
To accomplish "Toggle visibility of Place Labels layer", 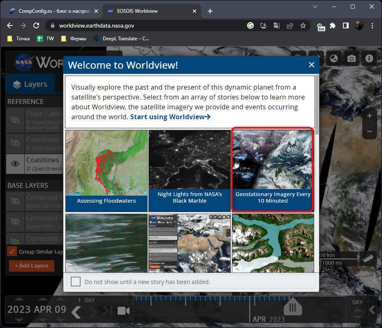I will pyautogui.click(x=15, y=120).
